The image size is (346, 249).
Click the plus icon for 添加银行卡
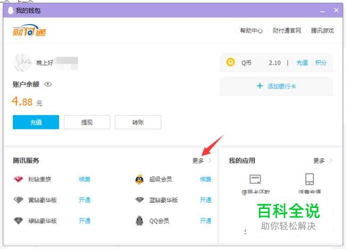click(260, 86)
